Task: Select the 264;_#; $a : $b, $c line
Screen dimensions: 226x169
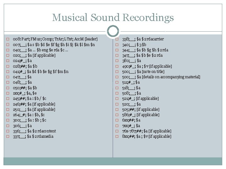Action: [x=29, y=115]
